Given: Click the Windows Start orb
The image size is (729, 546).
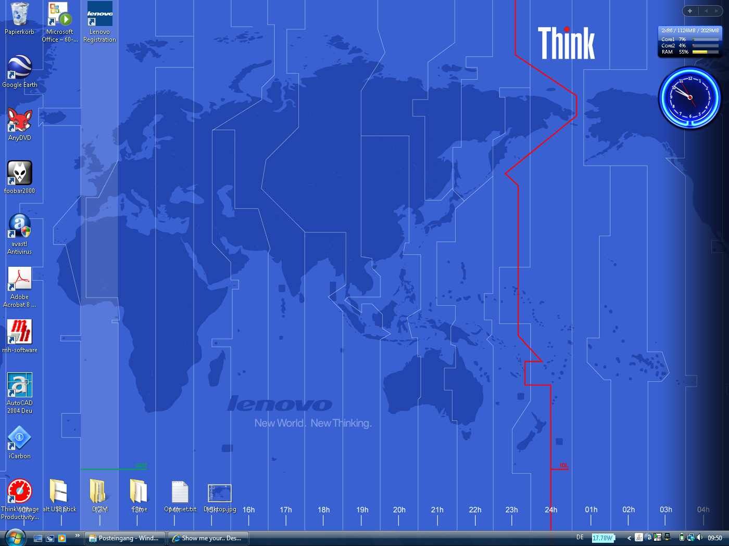Looking at the screenshot, I should pyautogui.click(x=14, y=538).
